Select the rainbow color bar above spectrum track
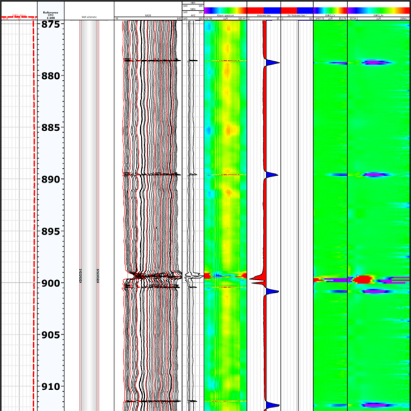Viewport: 411px width, 411px height. pyautogui.click(x=225, y=10)
